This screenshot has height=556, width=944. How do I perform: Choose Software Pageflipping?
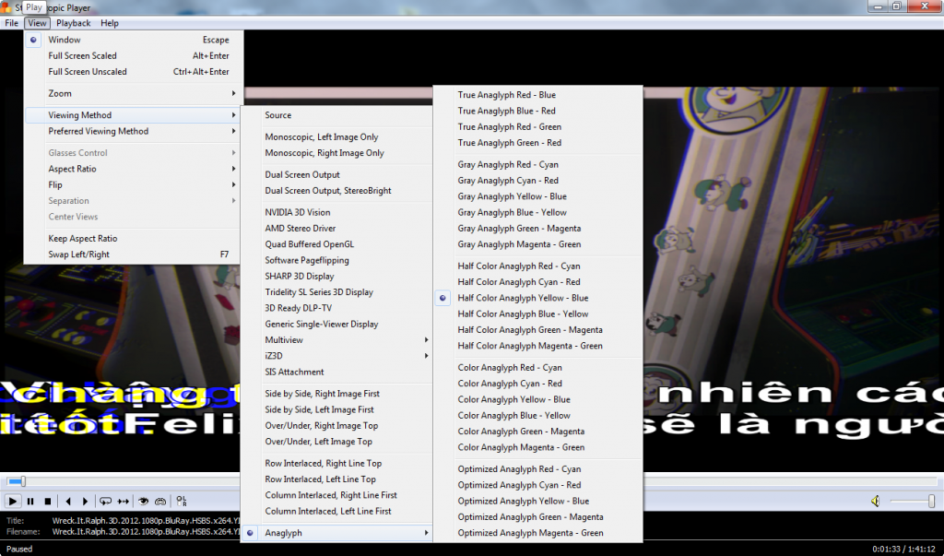(336, 260)
